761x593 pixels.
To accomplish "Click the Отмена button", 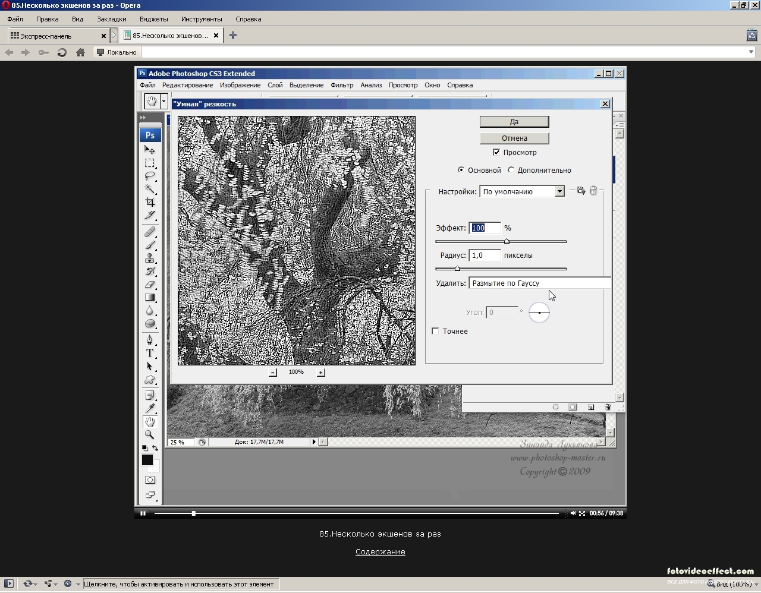I will pos(514,138).
